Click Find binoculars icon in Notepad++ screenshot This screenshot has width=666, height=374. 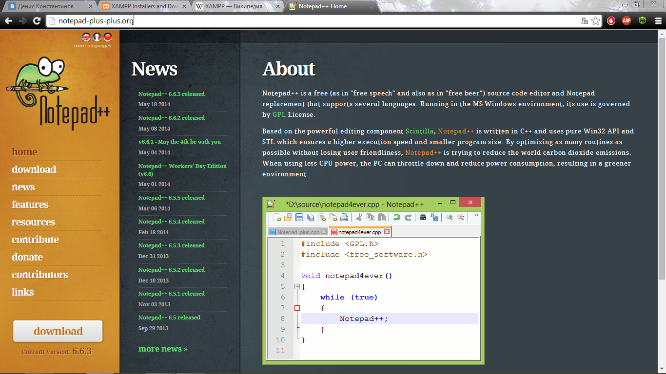[x=423, y=217]
